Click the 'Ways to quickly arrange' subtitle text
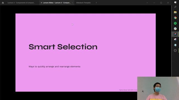 click(x=55, y=67)
